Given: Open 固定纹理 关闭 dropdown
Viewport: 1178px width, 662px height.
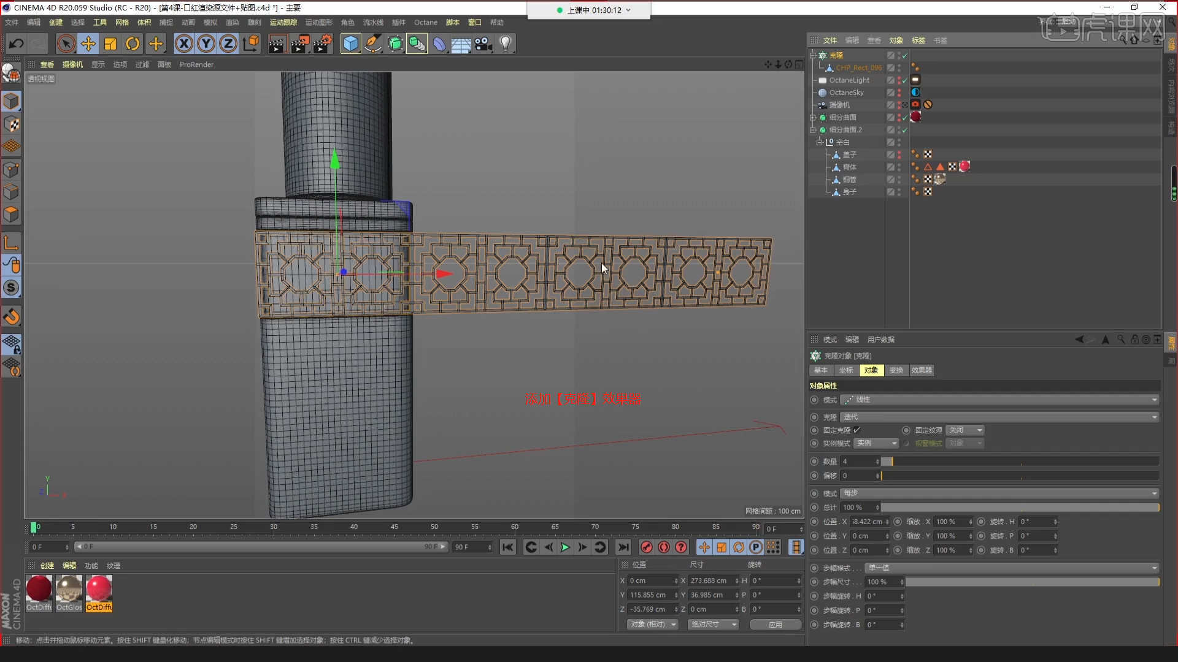Looking at the screenshot, I should click(x=964, y=430).
